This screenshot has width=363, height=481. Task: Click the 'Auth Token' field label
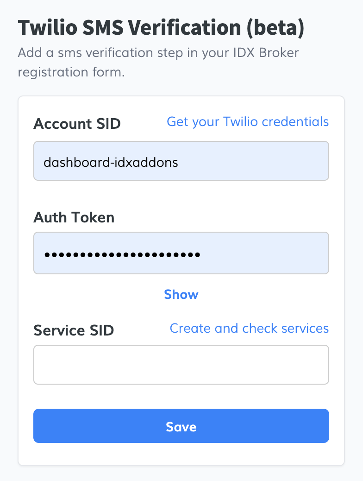pos(74,217)
